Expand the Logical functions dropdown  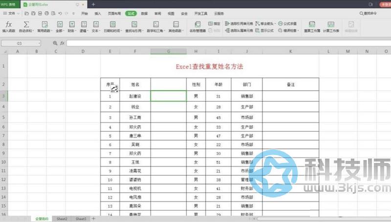click(84, 27)
